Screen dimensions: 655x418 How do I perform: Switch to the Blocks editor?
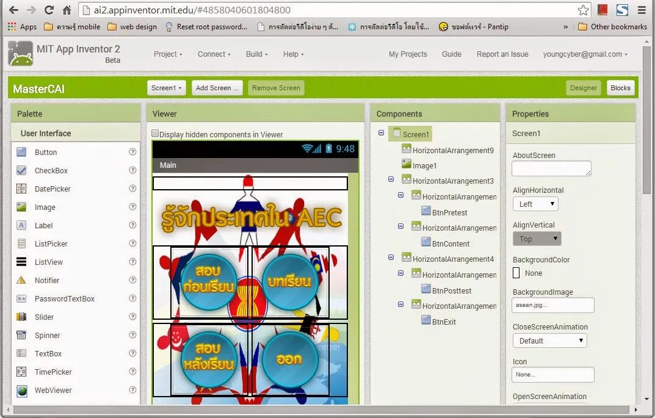point(620,88)
